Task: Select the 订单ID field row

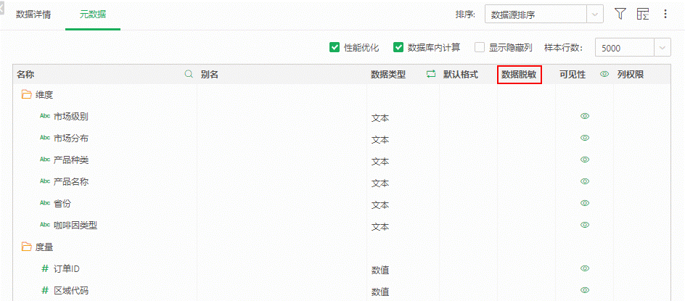Action: tap(342, 268)
